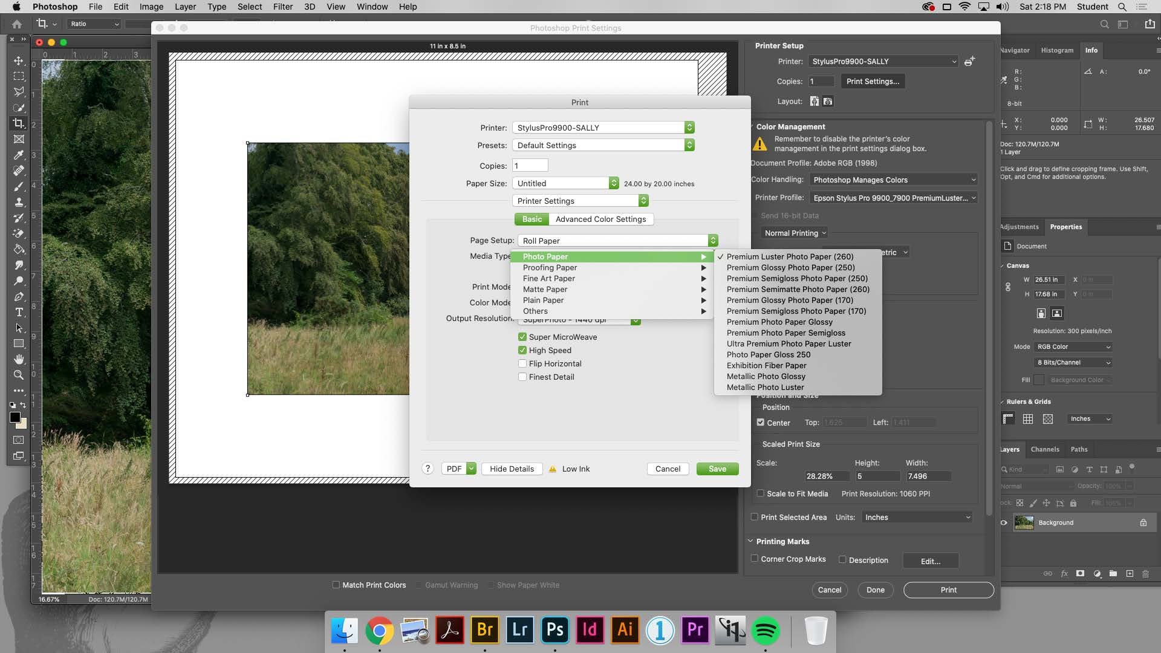Click Save in Print dialog

[717, 469]
